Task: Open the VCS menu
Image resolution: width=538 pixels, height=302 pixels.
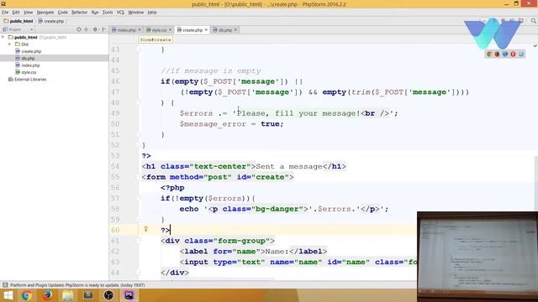Action: (120, 13)
